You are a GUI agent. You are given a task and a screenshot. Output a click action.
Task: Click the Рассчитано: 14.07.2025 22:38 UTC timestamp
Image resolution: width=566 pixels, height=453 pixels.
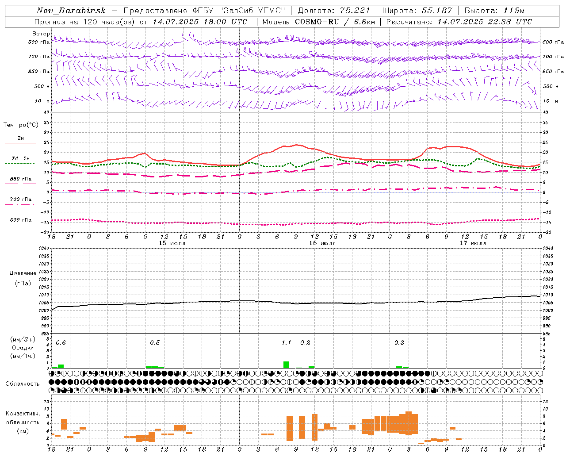click(459, 22)
